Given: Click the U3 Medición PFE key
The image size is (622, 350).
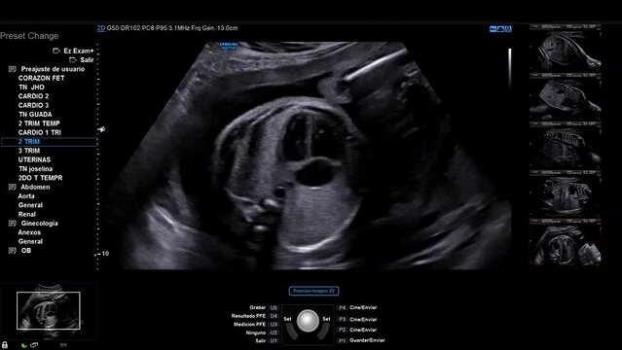Looking at the screenshot, I should point(274,324).
